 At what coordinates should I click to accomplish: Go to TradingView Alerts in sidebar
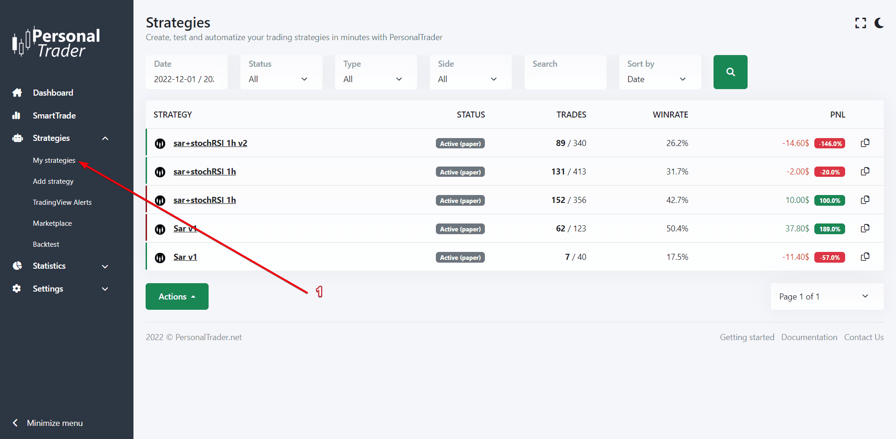[62, 202]
